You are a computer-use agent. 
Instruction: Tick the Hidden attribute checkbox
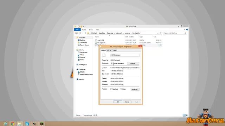pos(121,89)
